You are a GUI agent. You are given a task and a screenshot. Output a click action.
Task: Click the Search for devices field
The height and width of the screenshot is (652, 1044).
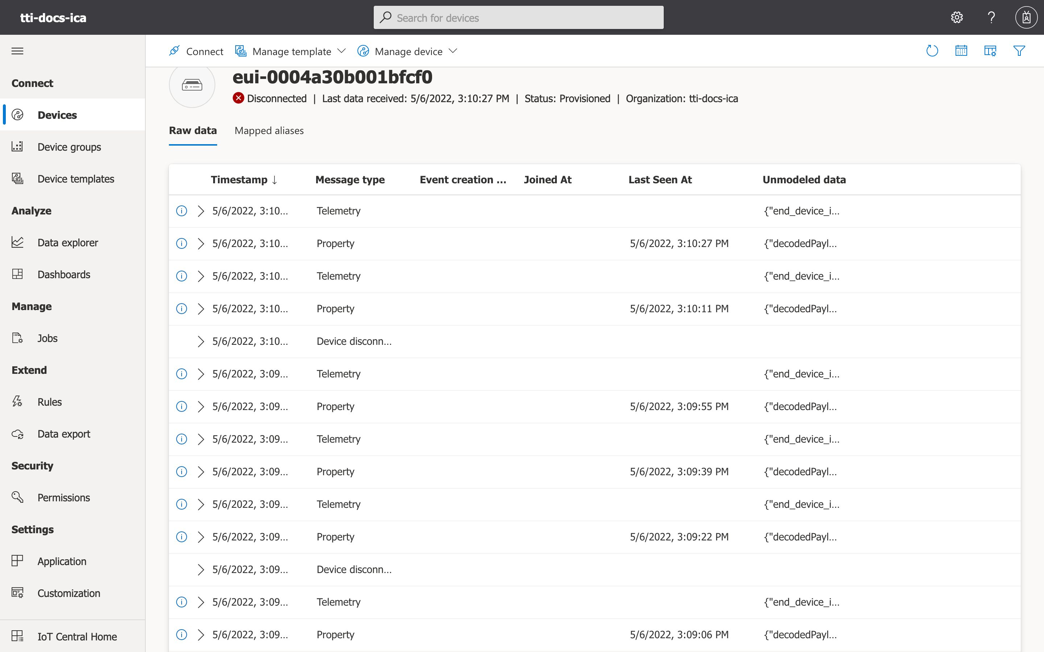point(518,18)
